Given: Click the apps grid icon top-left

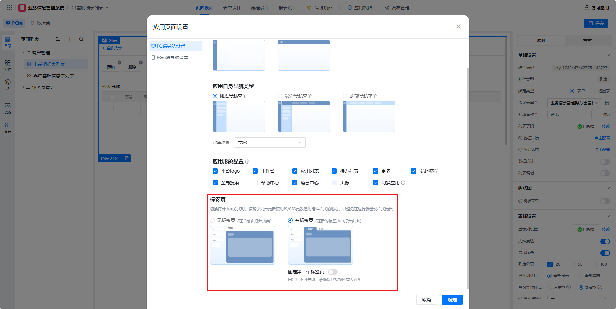Looking at the screenshot, I should (10, 8).
